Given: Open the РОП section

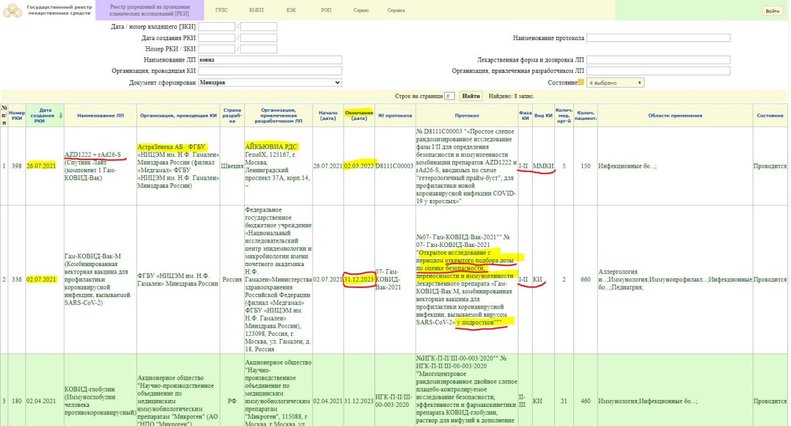Looking at the screenshot, I should click(x=326, y=10).
